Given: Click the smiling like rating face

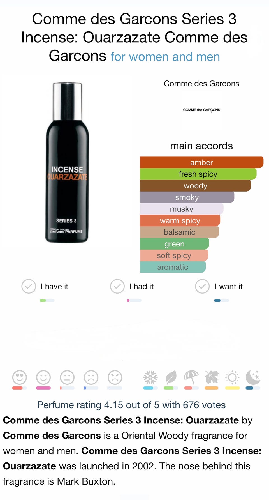Looking at the screenshot, I should click(43, 377).
